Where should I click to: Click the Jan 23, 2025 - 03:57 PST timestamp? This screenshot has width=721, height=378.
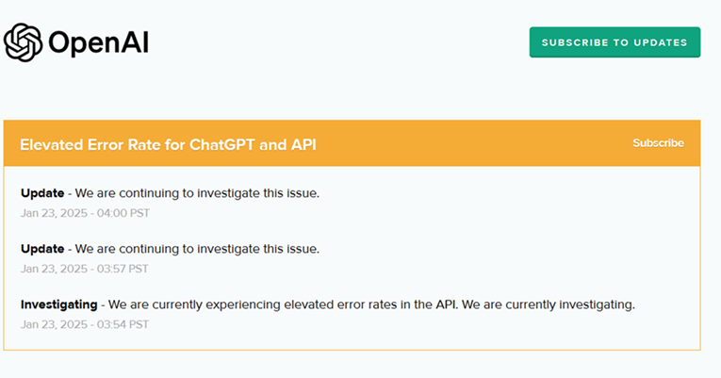(85, 269)
